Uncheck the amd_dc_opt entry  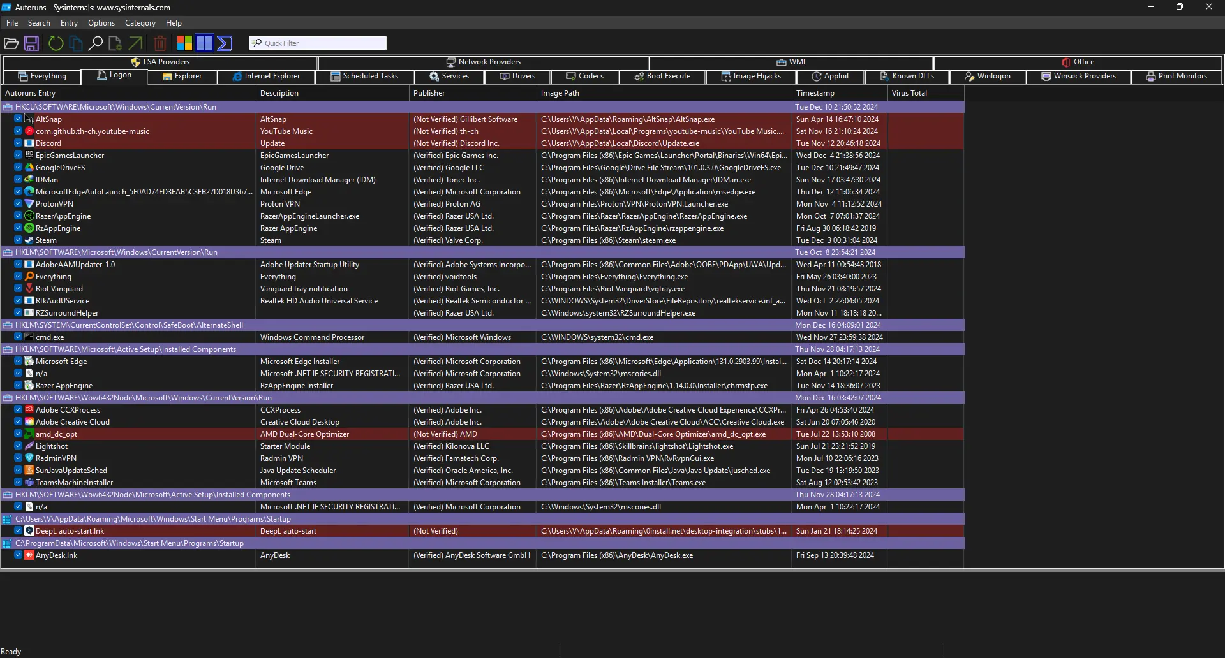coord(19,434)
